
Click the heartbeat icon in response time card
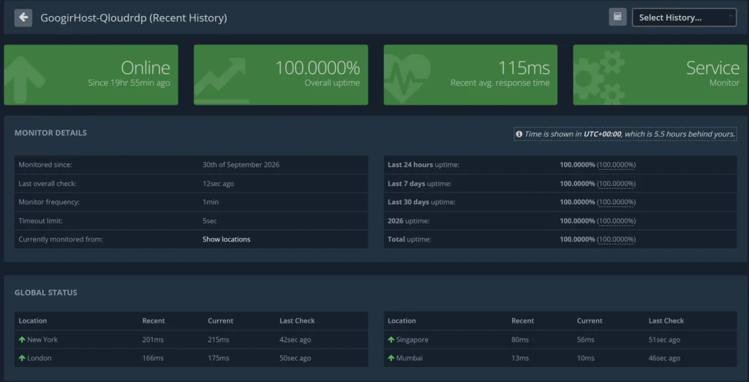point(407,78)
